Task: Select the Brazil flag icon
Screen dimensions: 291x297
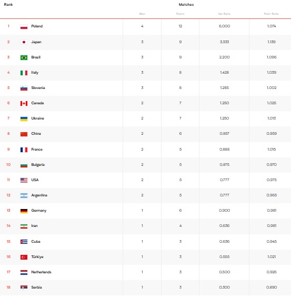Action: 24,57
